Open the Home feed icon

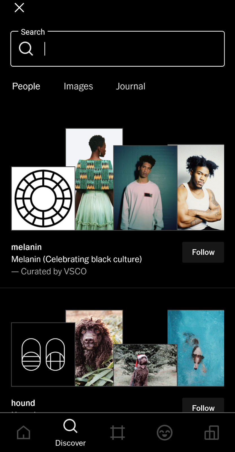click(x=23, y=433)
